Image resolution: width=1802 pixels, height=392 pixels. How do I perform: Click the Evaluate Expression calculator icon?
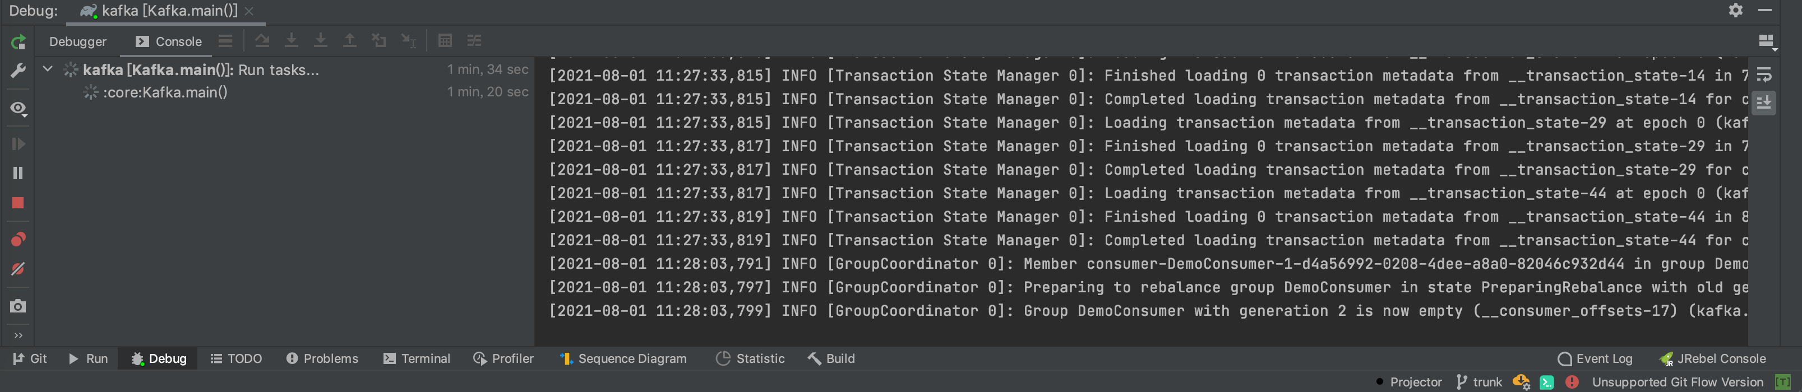point(445,40)
